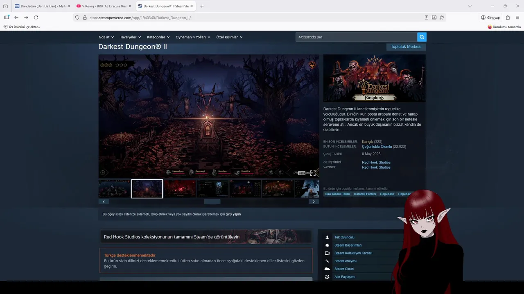
Task: Select the first screenshot thumbnail
Action: (x=114, y=189)
